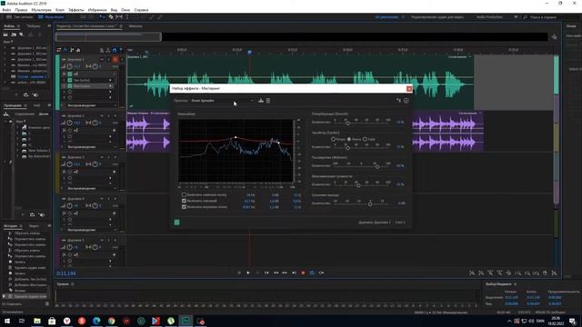Select the Time Selection tool

click(127, 17)
